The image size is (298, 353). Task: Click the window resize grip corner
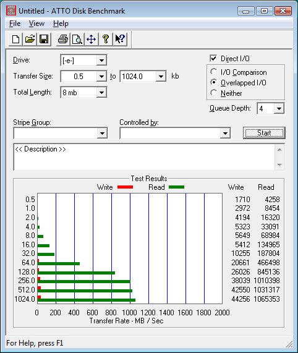click(289, 344)
